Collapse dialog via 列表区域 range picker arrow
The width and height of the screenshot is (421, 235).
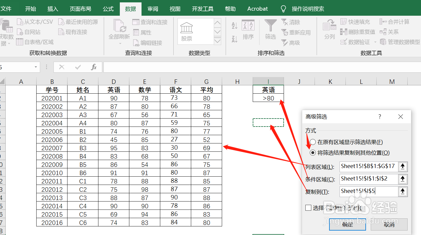coord(403,167)
